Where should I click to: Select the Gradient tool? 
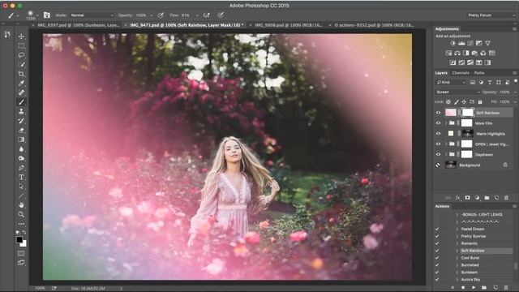click(22, 140)
